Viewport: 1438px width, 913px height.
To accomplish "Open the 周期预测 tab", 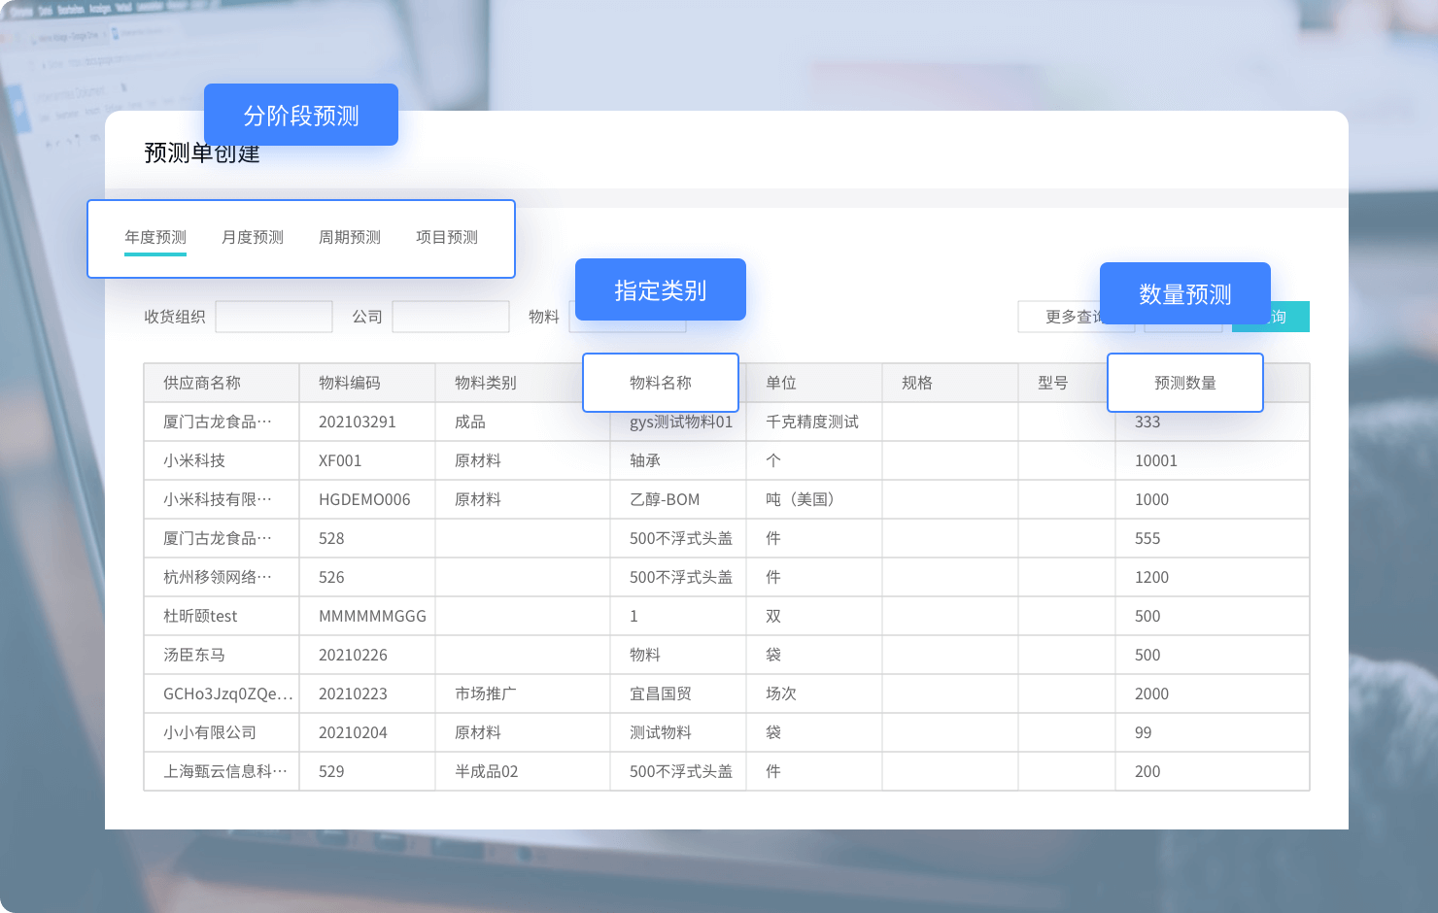I will pyautogui.click(x=350, y=236).
